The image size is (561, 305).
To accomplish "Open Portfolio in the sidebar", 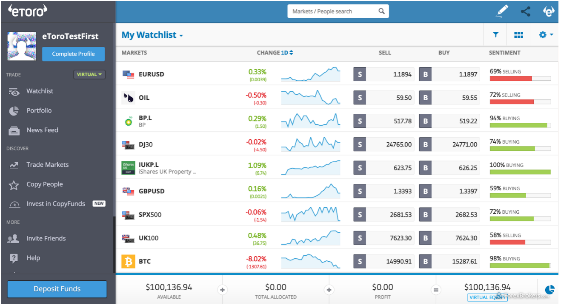I will 39,110.
